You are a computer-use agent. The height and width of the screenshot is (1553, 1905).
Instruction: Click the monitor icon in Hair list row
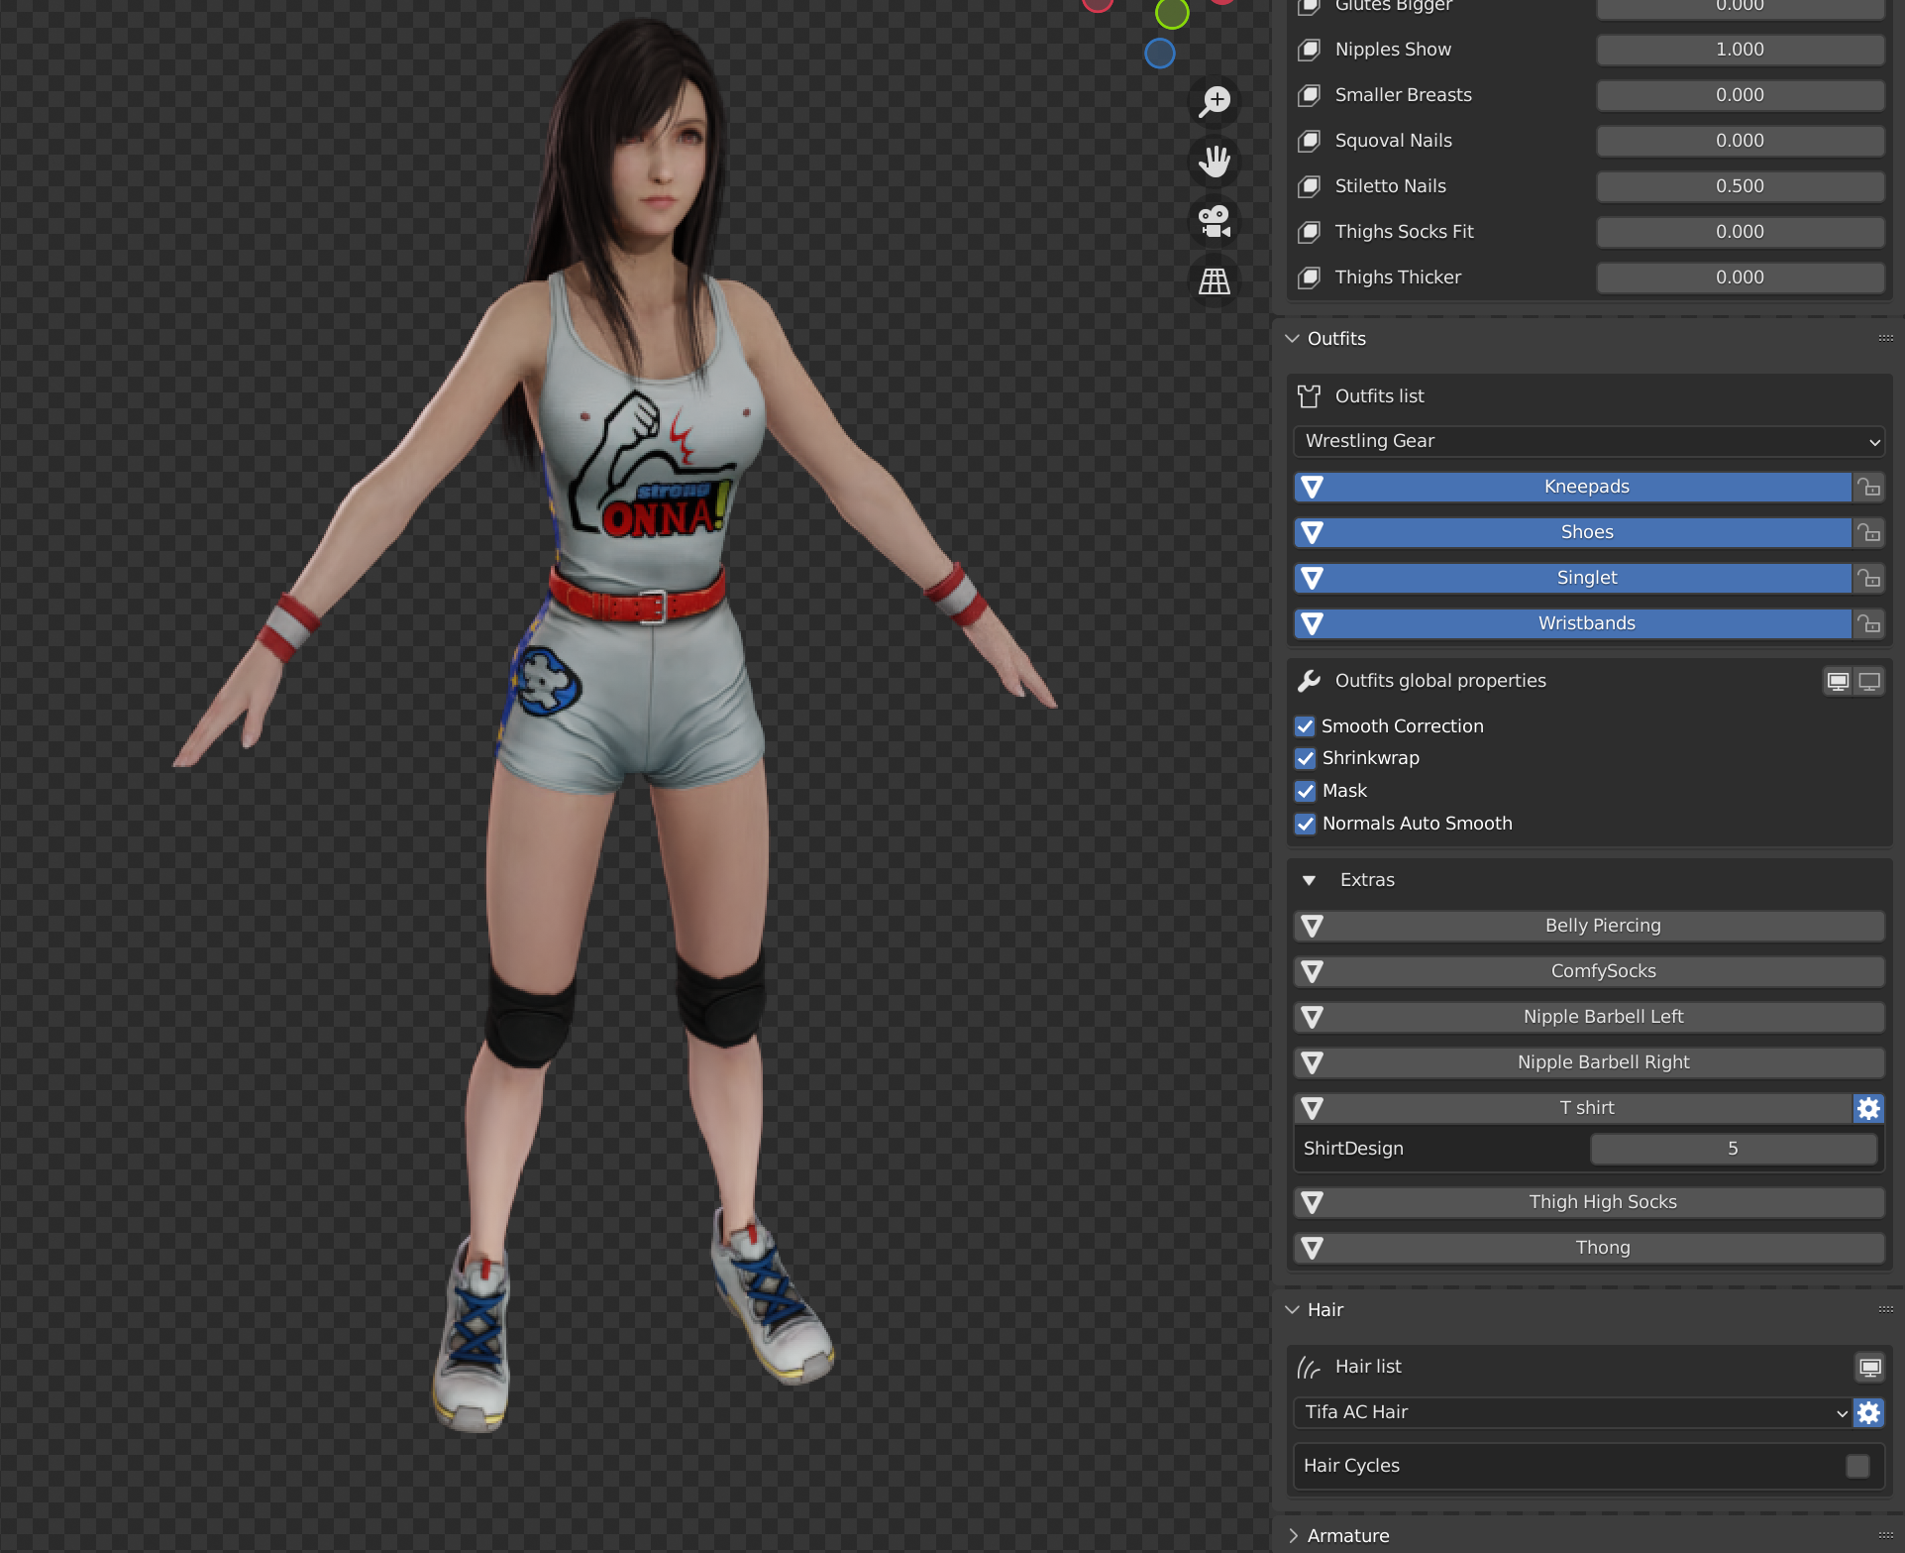point(1869,1368)
